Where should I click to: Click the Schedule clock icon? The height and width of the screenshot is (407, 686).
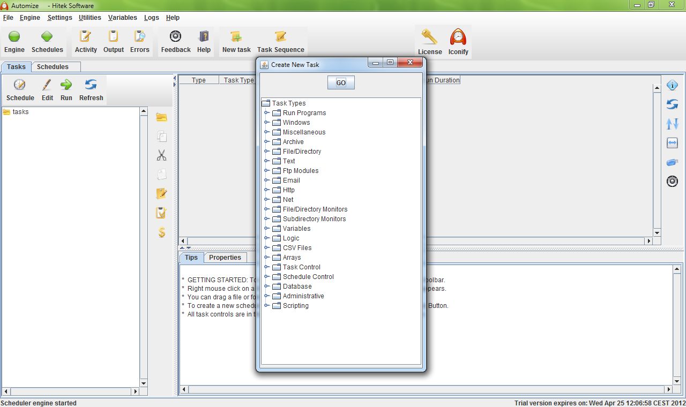click(x=20, y=85)
